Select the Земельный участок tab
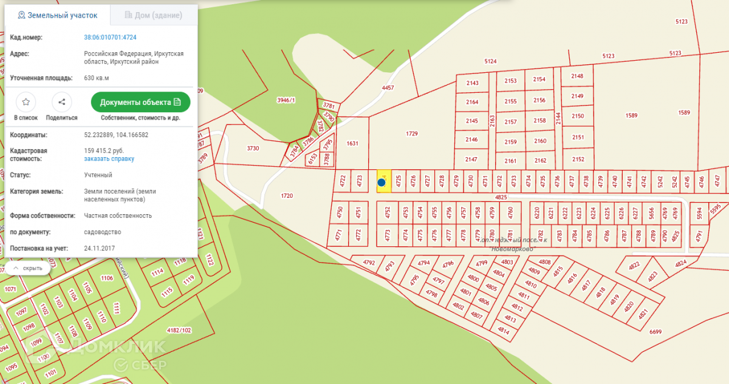This screenshot has width=729, height=384. (58, 15)
